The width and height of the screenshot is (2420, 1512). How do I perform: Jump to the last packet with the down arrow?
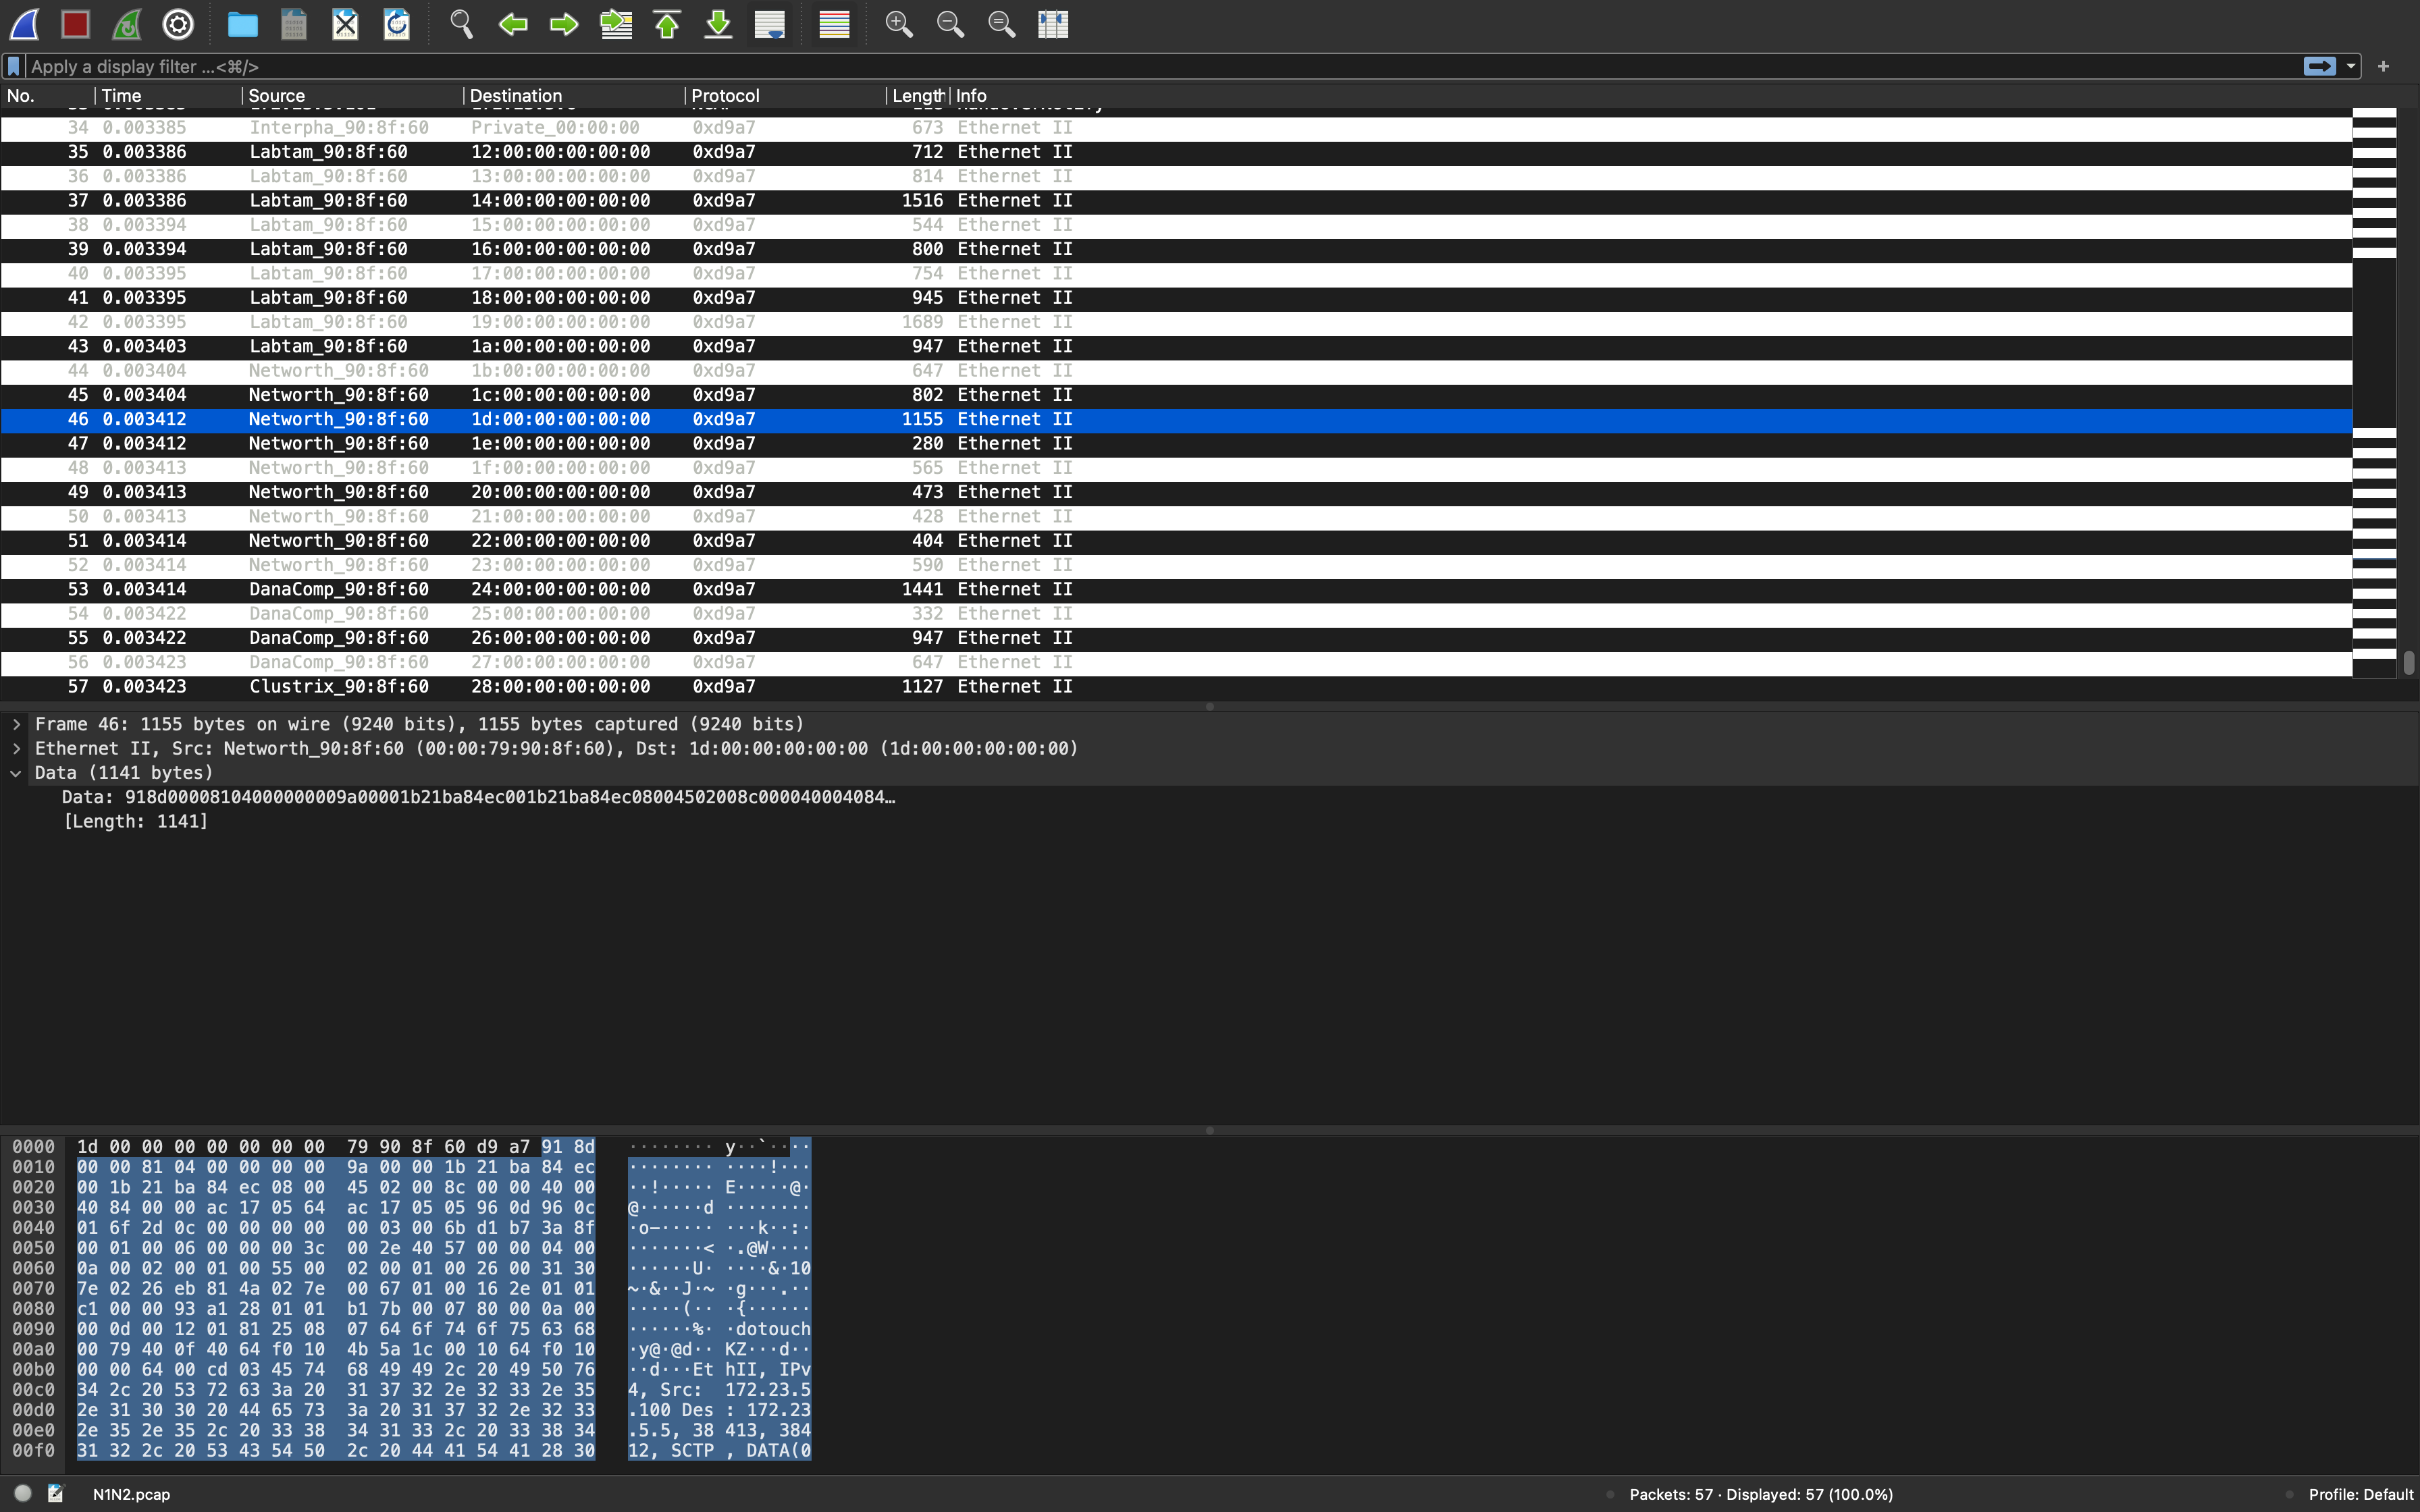click(x=717, y=24)
